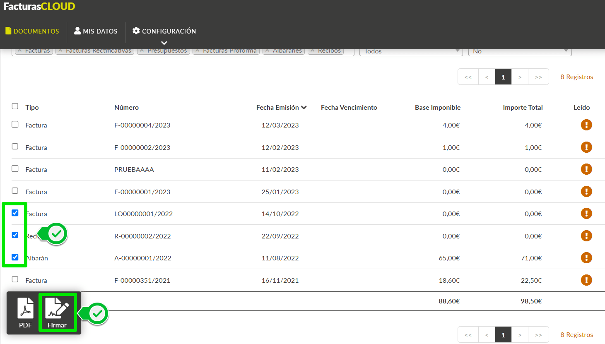605x344 pixels.
Task: Open the Todos dropdown filter
Action: [x=411, y=51]
